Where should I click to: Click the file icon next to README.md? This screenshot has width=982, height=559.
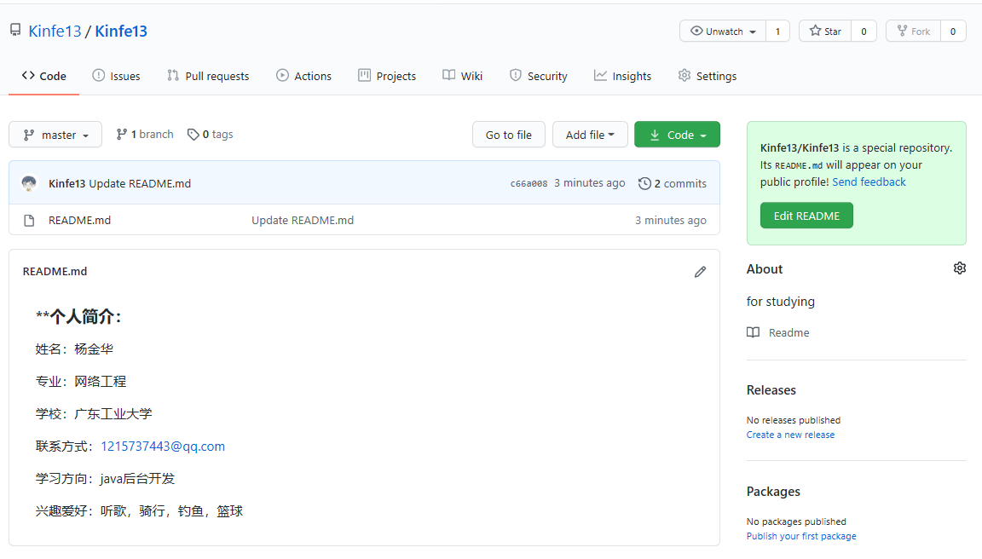[29, 221]
